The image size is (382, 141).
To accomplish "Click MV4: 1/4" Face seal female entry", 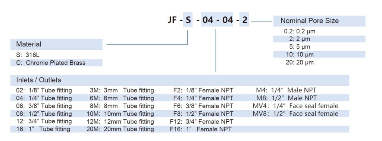I will [x=295, y=106].
